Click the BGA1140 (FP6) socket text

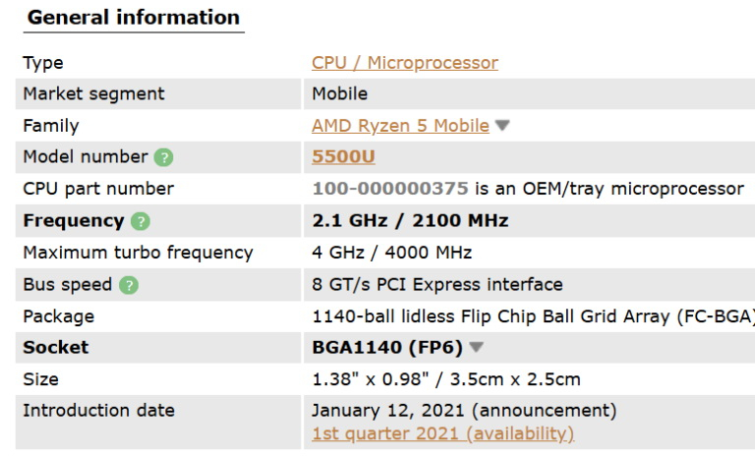pos(386,347)
